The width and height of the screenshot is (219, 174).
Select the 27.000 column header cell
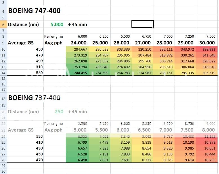tap(143, 43)
